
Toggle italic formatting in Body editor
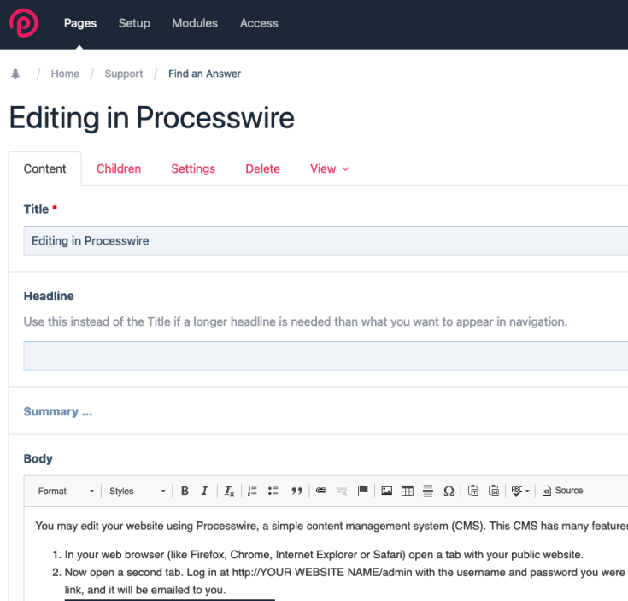point(205,491)
